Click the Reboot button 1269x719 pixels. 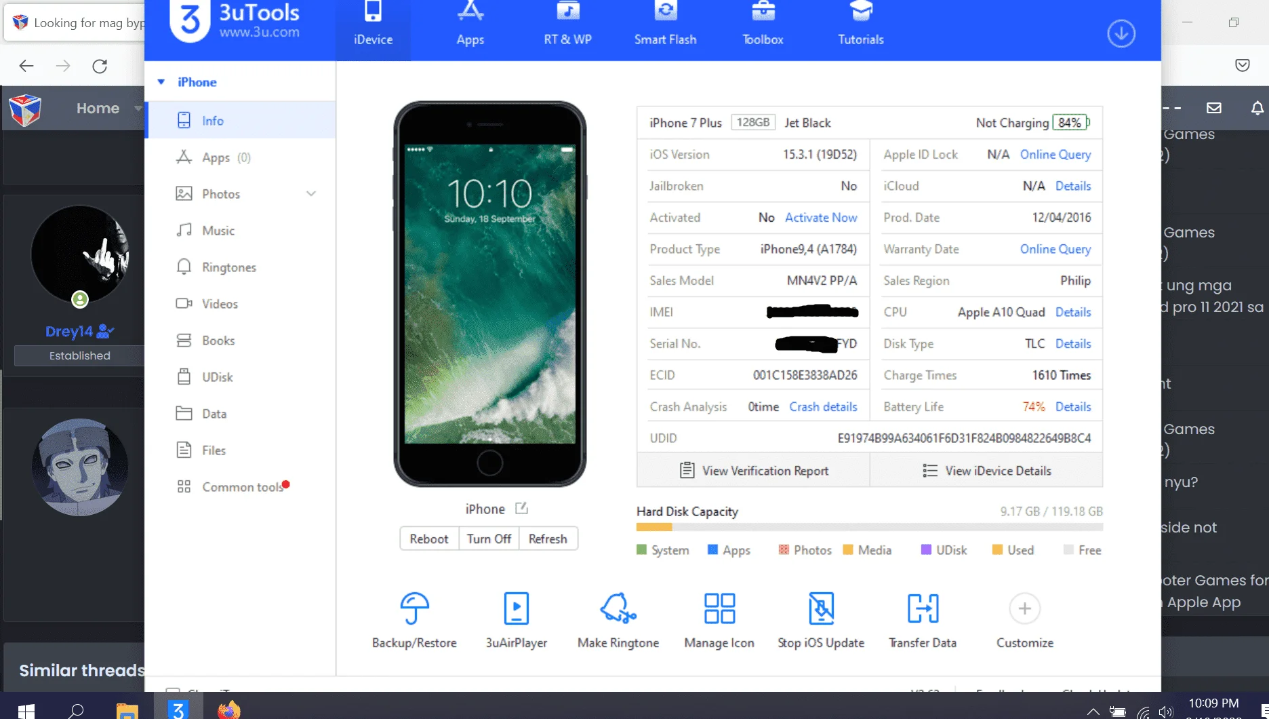(x=429, y=539)
